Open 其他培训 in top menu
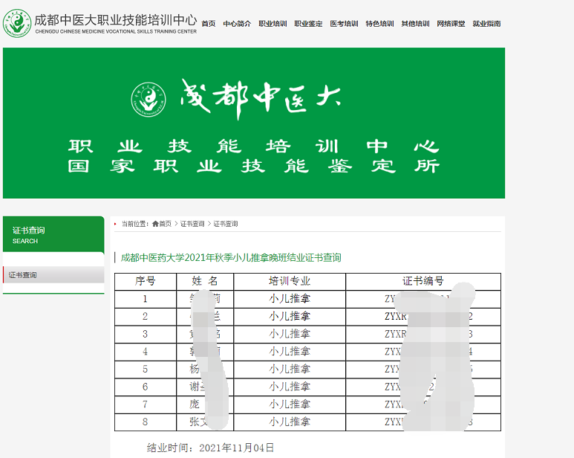This screenshot has height=458, width=574. [415, 24]
